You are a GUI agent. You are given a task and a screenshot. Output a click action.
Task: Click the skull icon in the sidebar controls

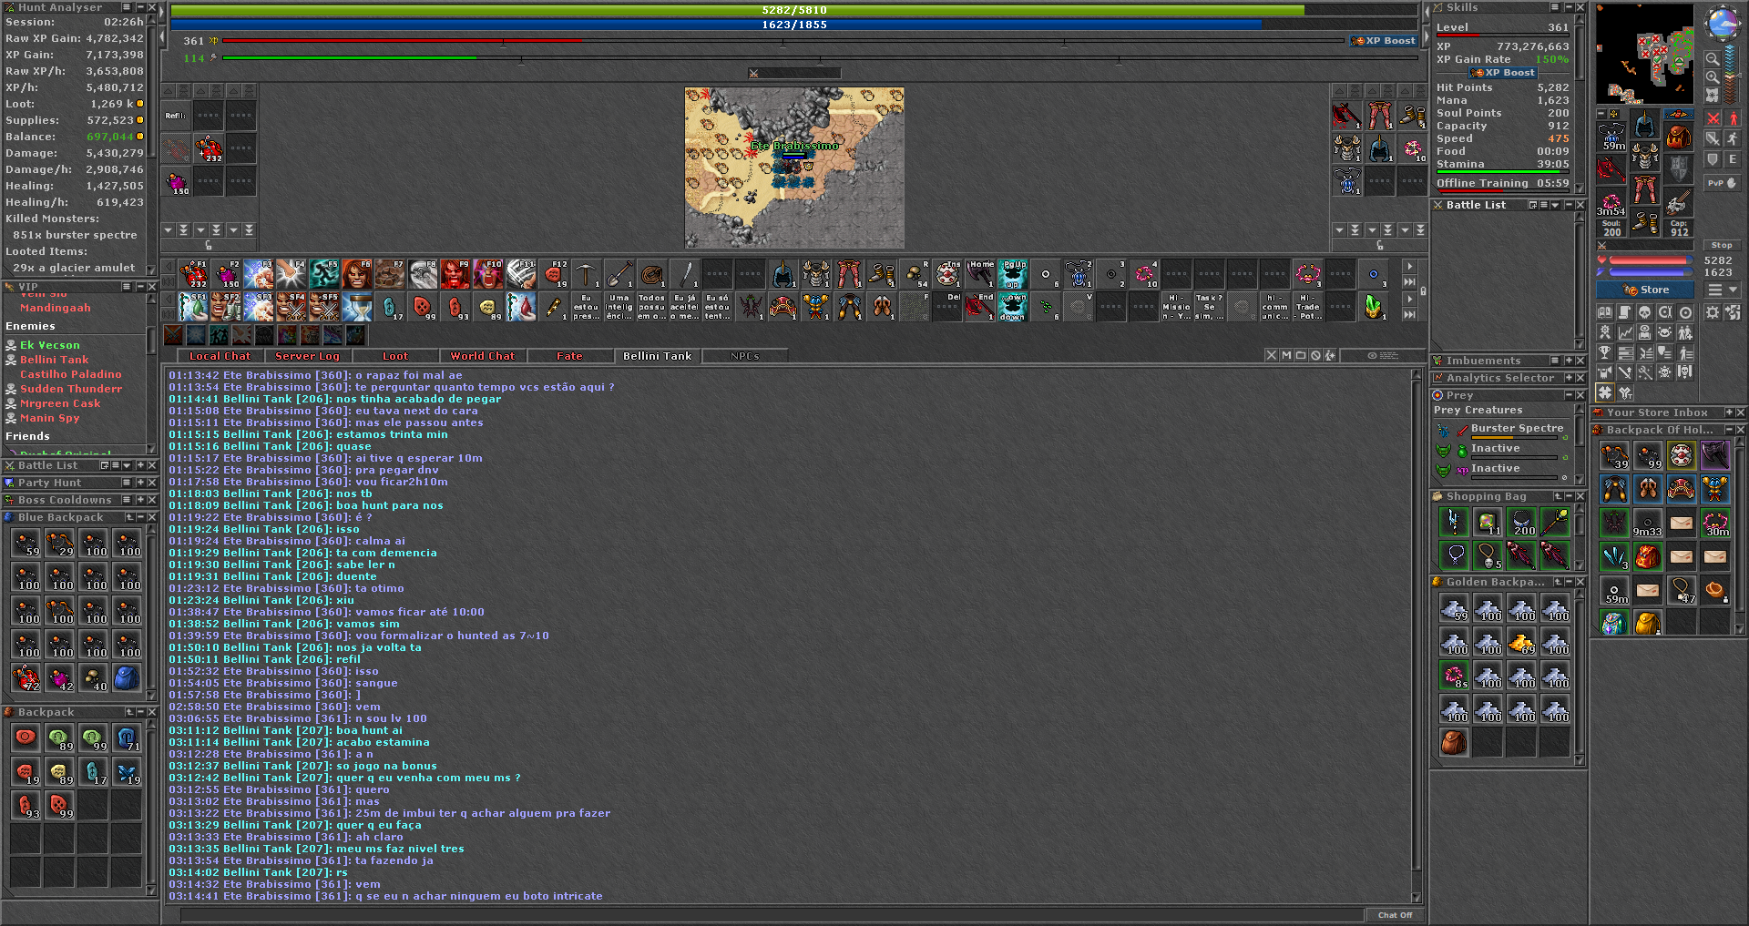(1644, 313)
